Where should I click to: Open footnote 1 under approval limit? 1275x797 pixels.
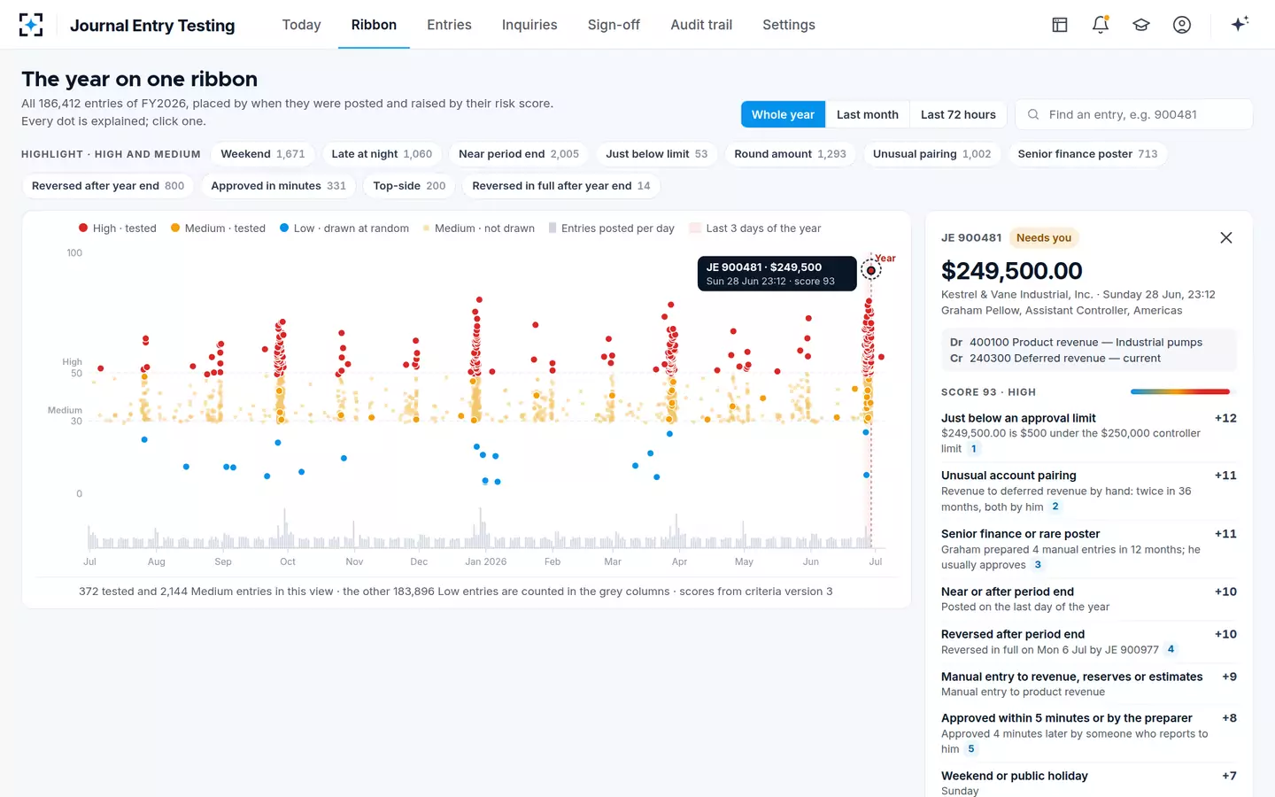pyautogui.click(x=974, y=449)
